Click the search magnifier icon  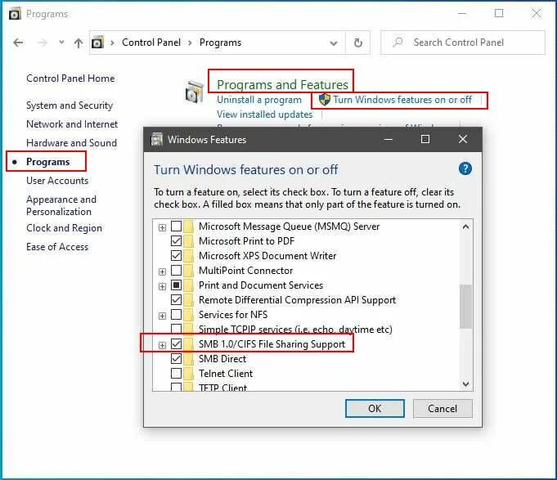click(x=398, y=43)
